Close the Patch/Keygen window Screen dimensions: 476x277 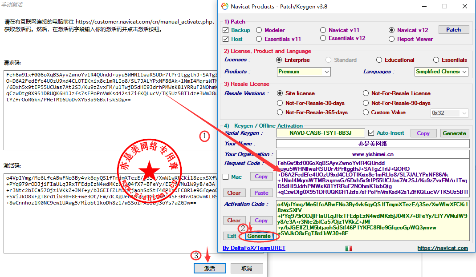click(x=465, y=6)
